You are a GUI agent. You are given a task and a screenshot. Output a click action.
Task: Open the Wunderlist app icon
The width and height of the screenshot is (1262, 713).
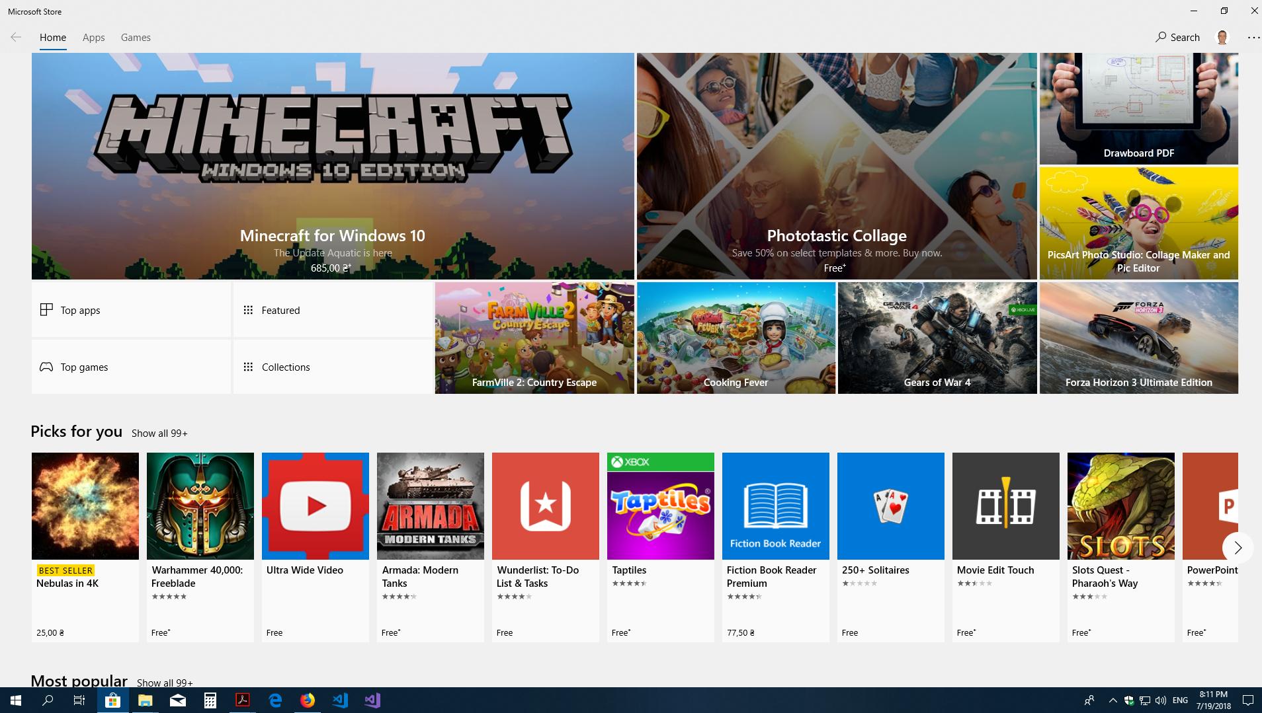(546, 506)
